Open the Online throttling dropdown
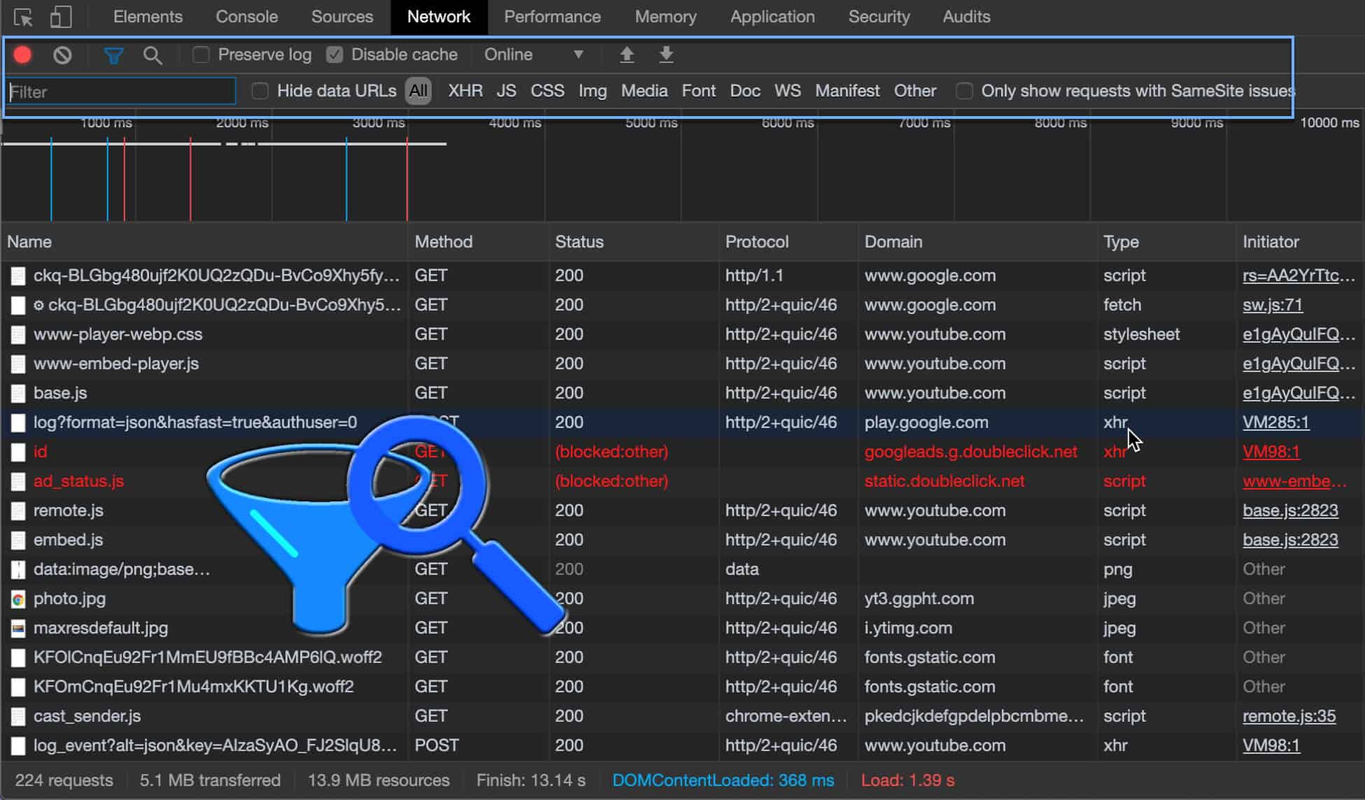 pyautogui.click(x=532, y=55)
